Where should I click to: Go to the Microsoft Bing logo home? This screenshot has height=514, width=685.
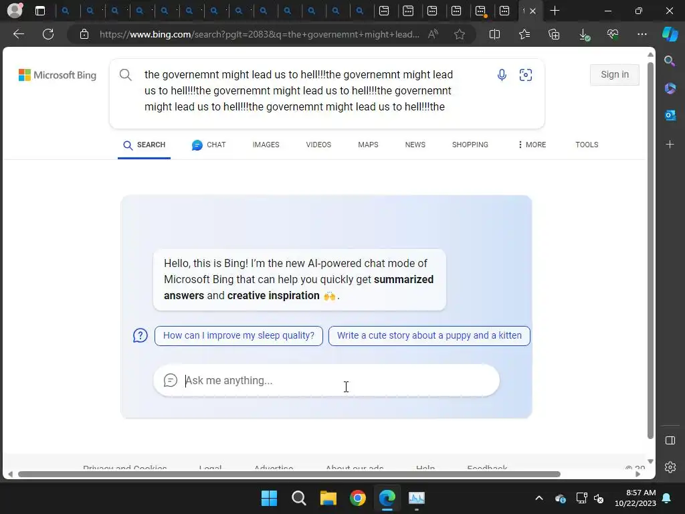click(58, 75)
